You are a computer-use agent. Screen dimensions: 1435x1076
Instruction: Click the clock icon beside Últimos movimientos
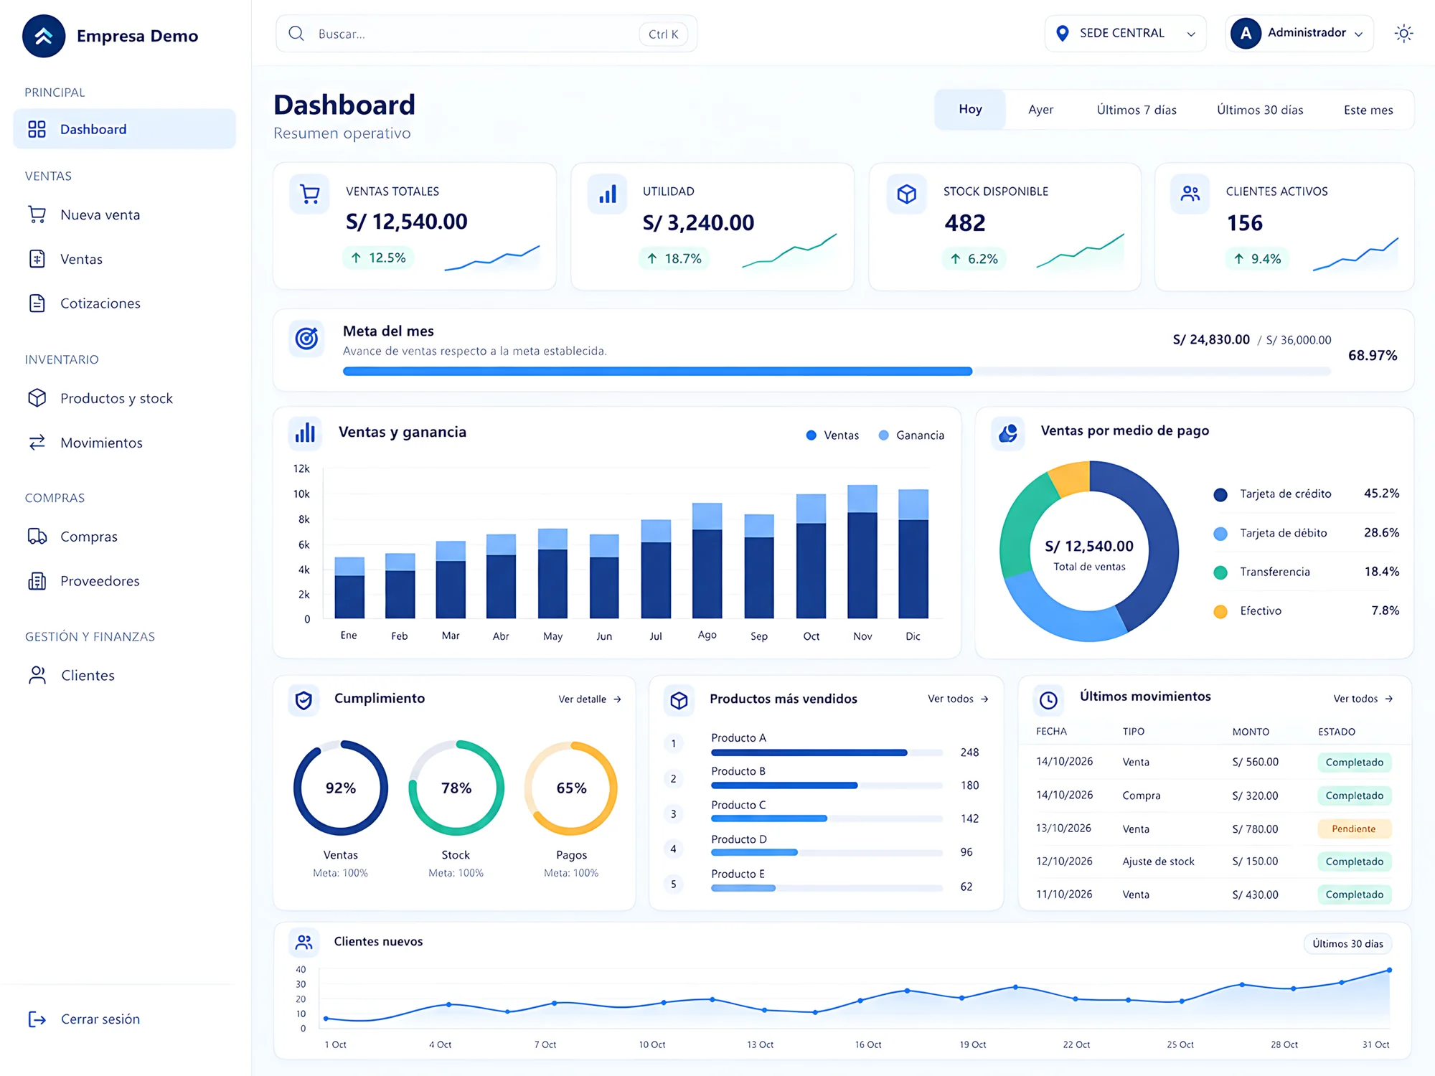click(x=1048, y=700)
